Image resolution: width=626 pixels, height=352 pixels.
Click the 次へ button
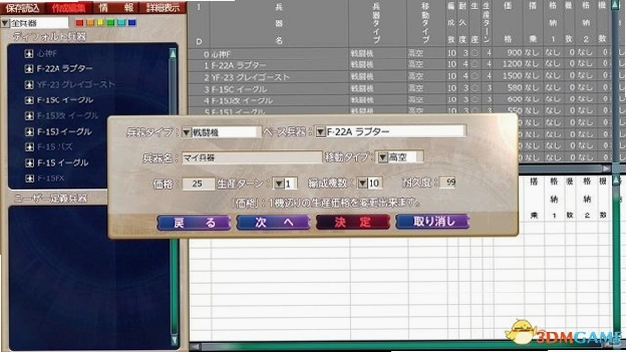(273, 222)
